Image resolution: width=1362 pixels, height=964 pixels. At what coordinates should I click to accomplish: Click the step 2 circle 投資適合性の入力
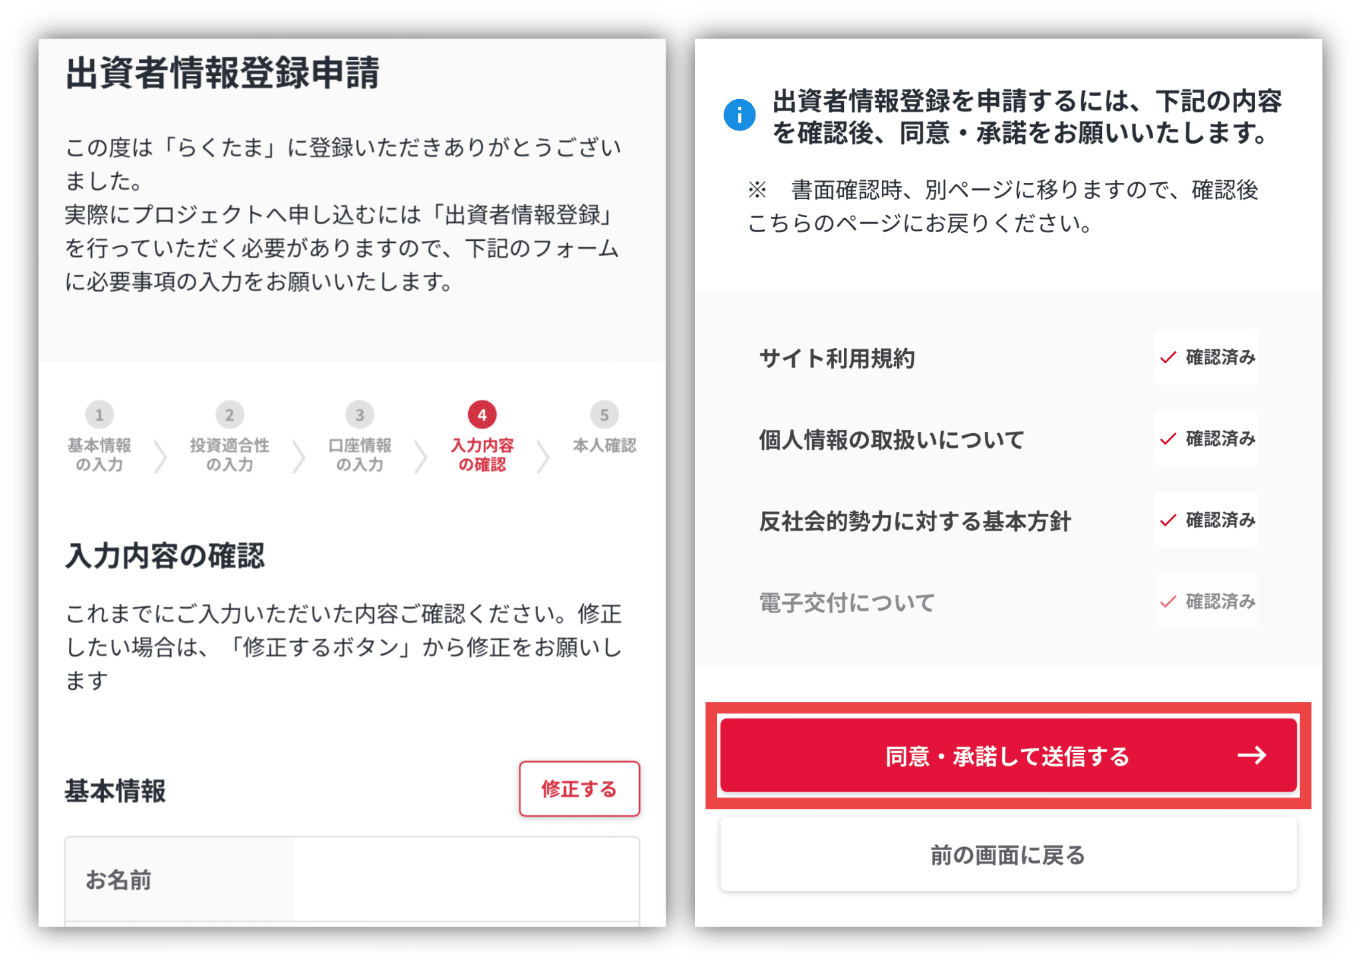click(229, 415)
